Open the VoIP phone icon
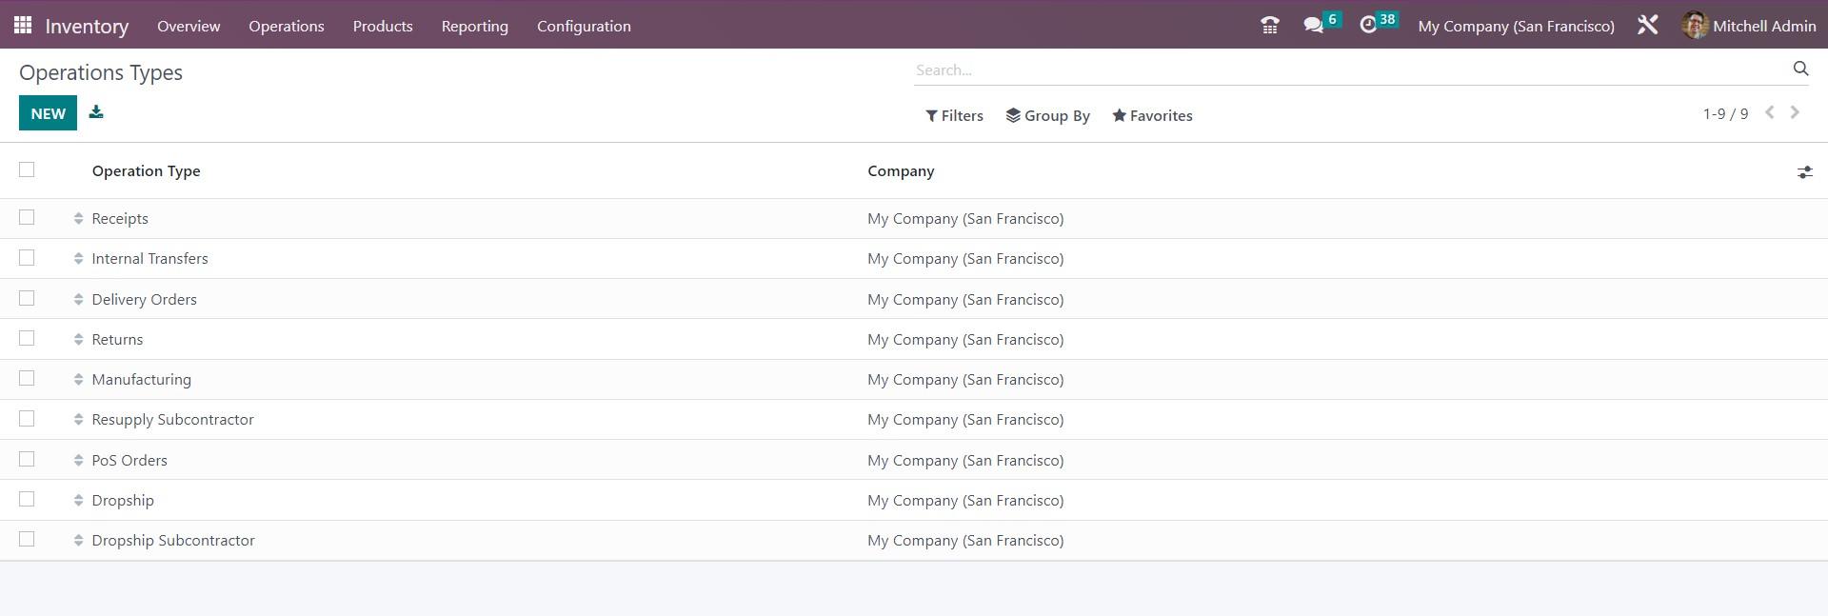Viewport: 1828px width, 616px height. (x=1269, y=26)
